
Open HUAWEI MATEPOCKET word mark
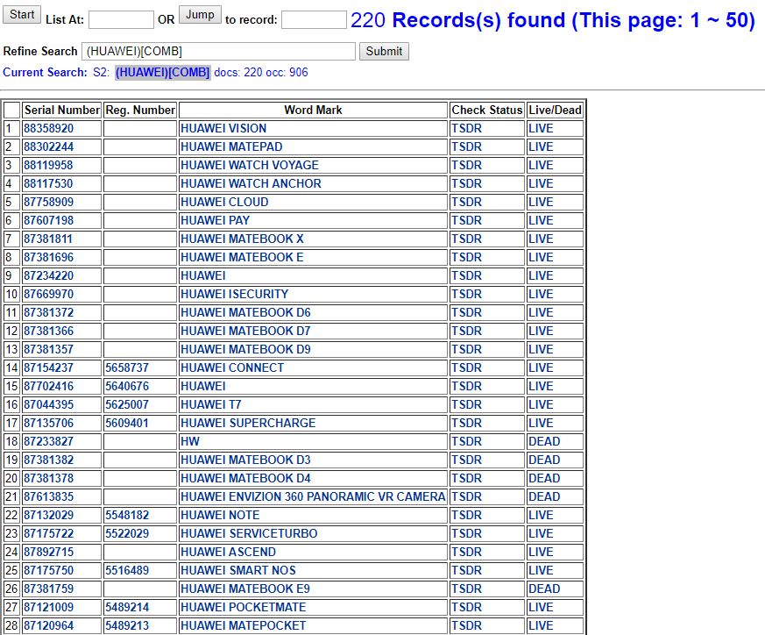243,625
